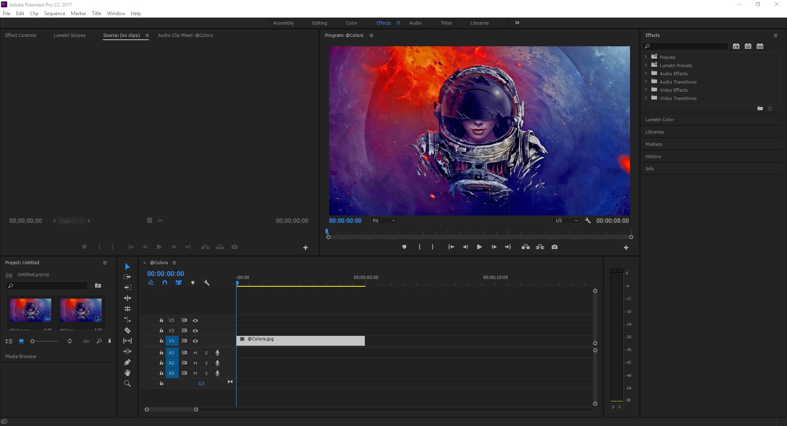The image size is (787, 426).
Task: Mark Out point in Program monitor
Action: pos(432,247)
